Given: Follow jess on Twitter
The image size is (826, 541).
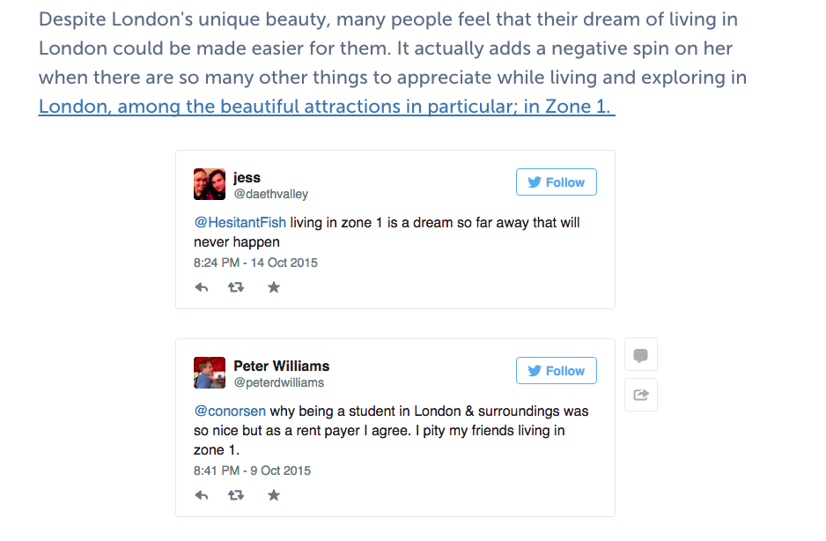Looking at the screenshot, I should (x=557, y=182).
